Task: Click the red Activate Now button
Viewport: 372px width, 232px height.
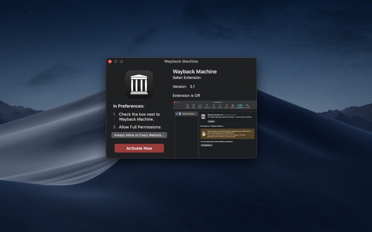Action: (x=139, y=148)
